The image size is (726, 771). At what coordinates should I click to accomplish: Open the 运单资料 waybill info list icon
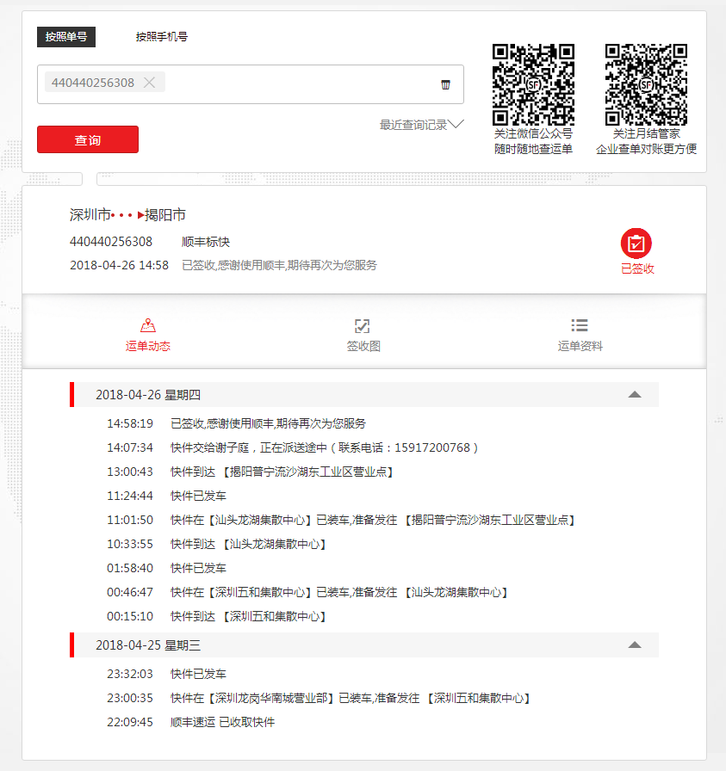(x=580, y=325)
